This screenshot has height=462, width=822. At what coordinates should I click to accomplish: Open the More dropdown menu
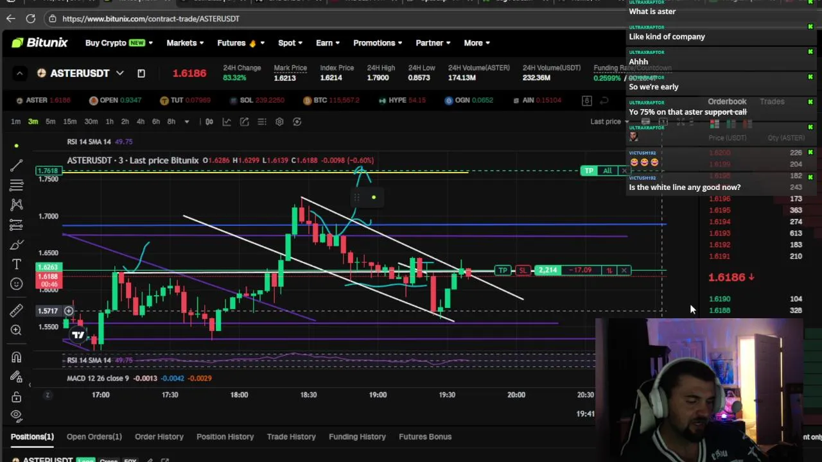coord(477,42)
